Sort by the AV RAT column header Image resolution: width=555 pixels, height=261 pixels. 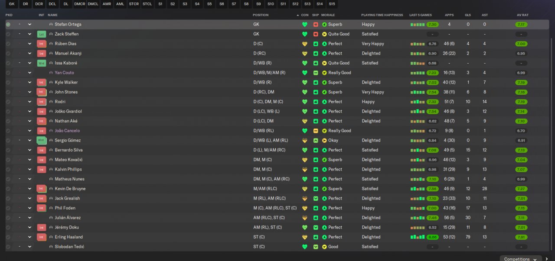522,15
